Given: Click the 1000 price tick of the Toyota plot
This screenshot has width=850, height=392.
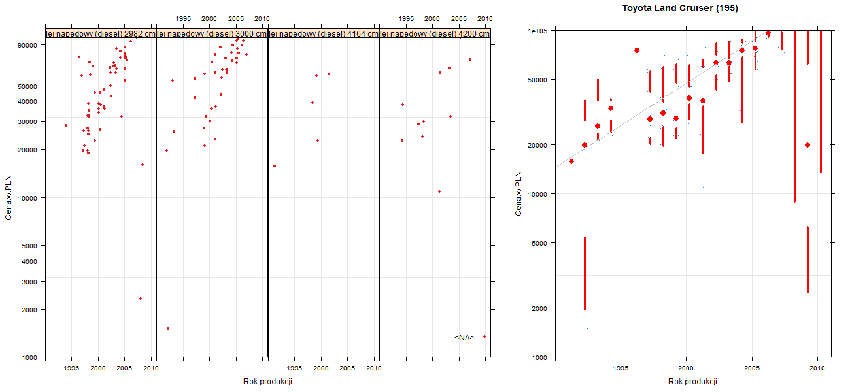Looking at the screenshot, I should [541, 357].
